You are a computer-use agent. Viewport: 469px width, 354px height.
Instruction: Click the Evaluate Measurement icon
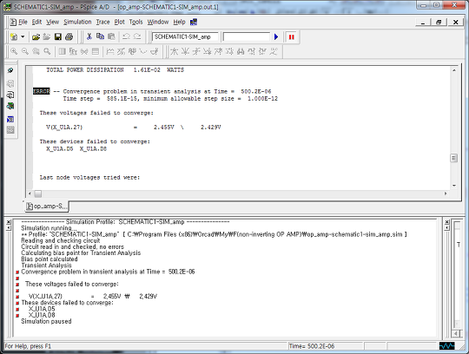coord(121,52)
